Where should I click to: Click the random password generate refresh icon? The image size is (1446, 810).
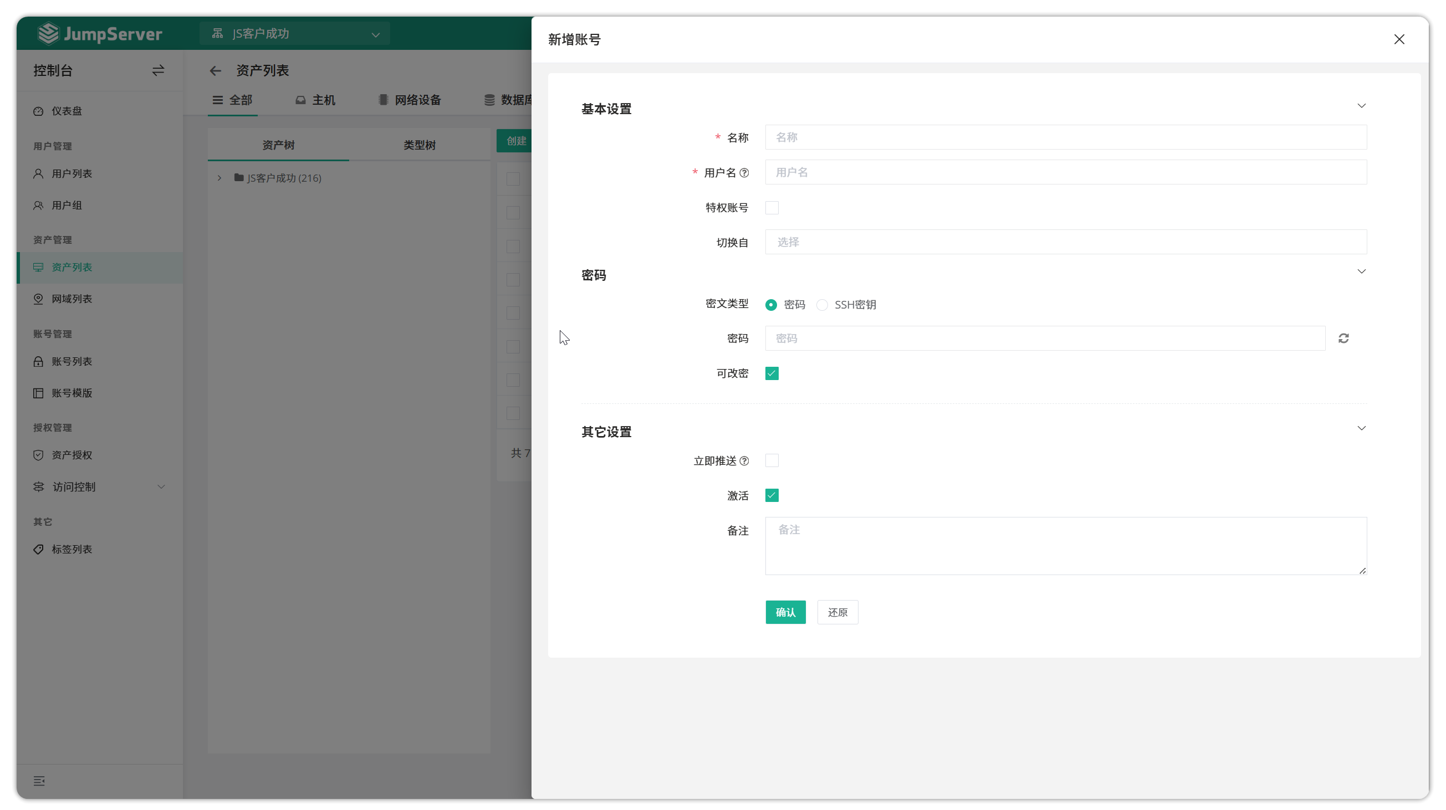(1343, 339)
